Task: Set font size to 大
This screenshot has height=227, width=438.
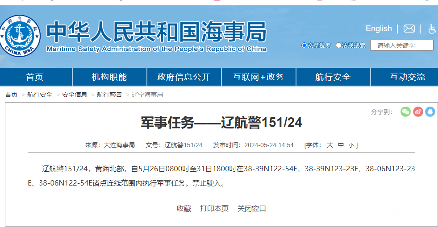Action: point(330,145)
